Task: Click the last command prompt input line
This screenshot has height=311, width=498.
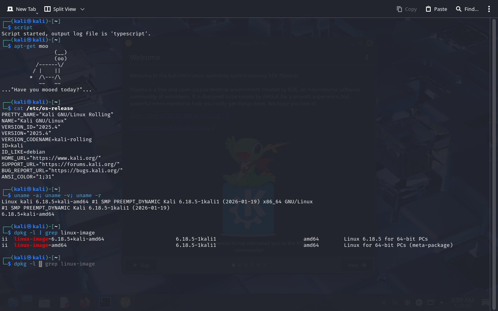Action: point(156,264)
